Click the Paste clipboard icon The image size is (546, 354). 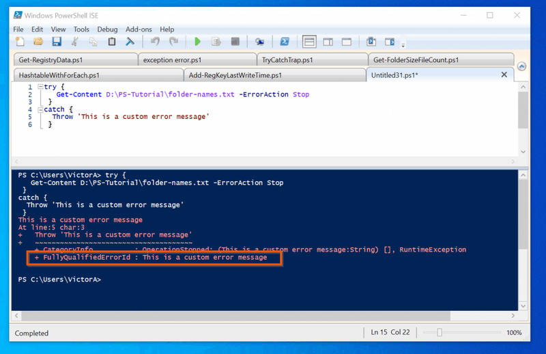click(111, 42)
